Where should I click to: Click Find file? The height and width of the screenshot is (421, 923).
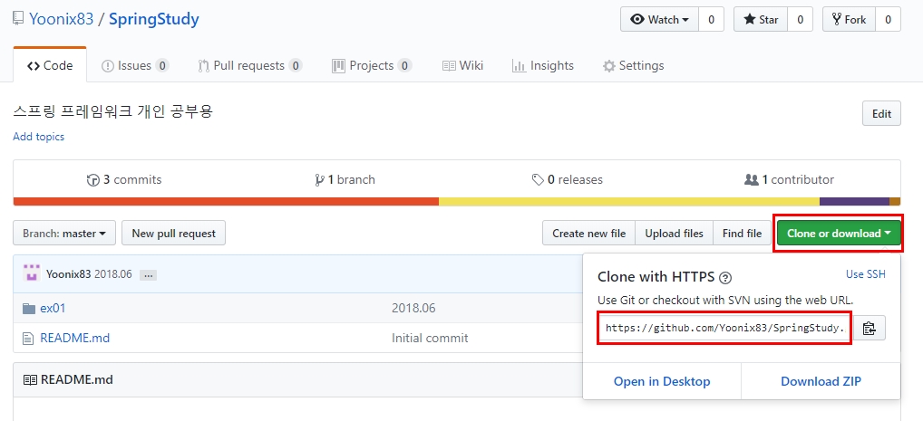coord(742,233)
